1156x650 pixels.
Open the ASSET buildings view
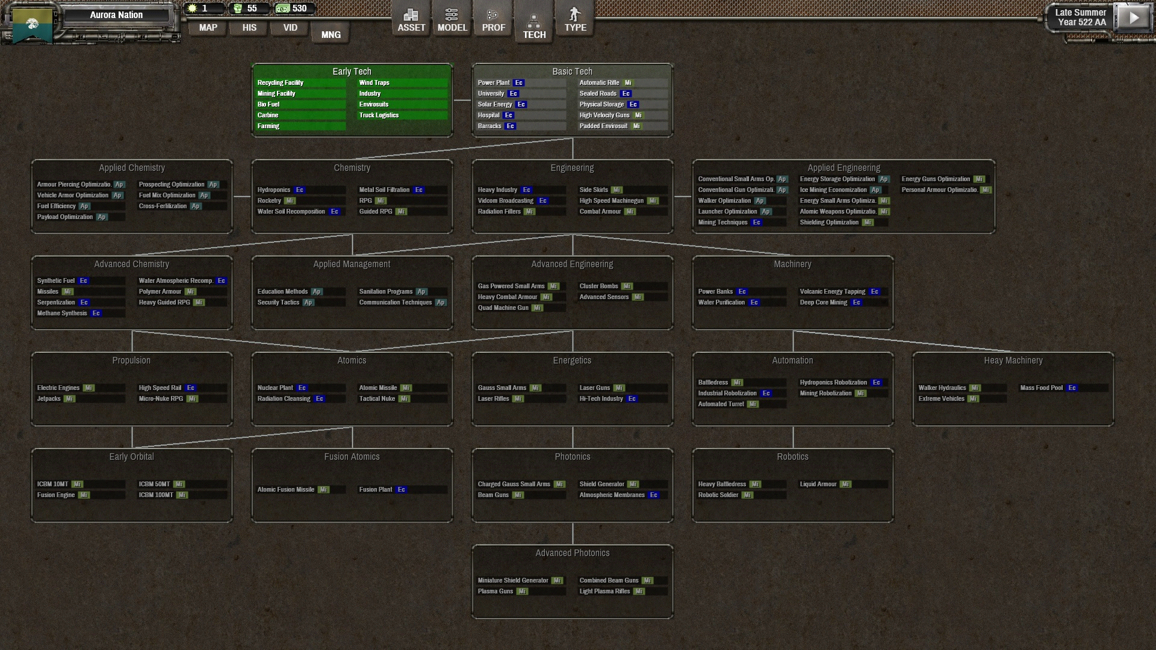pos(411,20)
